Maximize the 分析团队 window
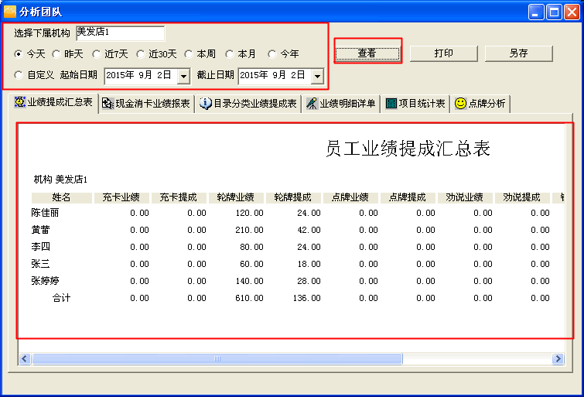Image resolution: width=584 pixels, height=397 pixels. (554, 12)
